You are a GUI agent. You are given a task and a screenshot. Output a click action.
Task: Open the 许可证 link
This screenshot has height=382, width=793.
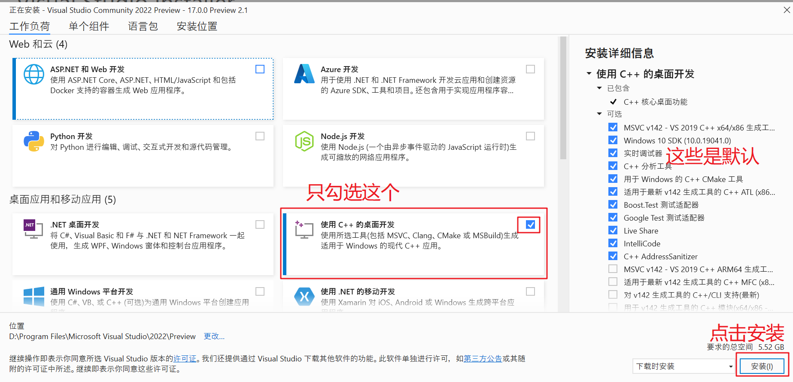point(185,358)
